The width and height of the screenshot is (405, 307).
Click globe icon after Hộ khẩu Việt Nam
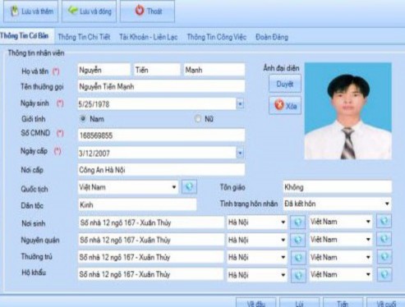click(384, 274)
